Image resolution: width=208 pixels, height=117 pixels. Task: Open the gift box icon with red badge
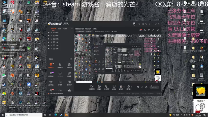[x=140, y=30]
